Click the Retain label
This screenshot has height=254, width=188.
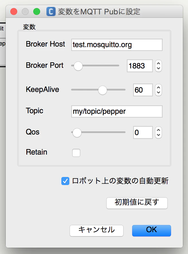(x=36, y=152)
